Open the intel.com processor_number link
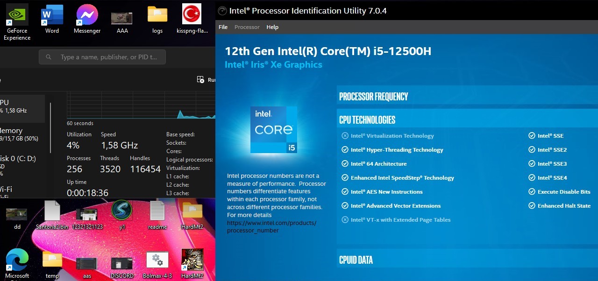Viewport: 598px width, 281px height. point(271,226)
